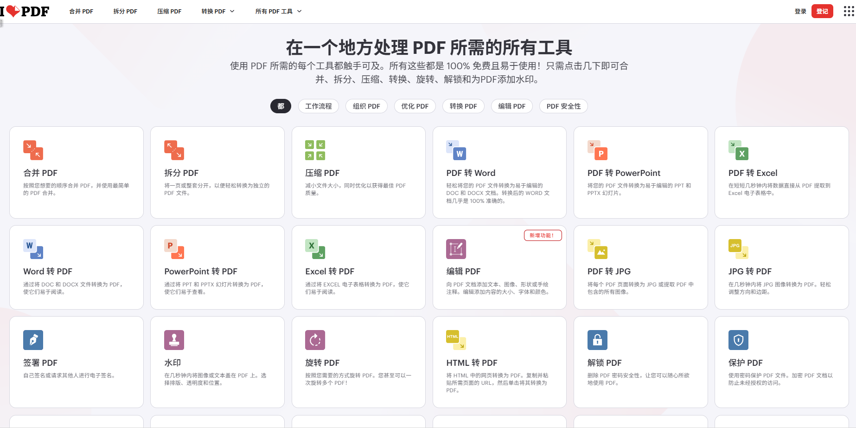Select the 编辑 PDF filter tab
Screen dimensions: 856x428
[x=512, y=106]
